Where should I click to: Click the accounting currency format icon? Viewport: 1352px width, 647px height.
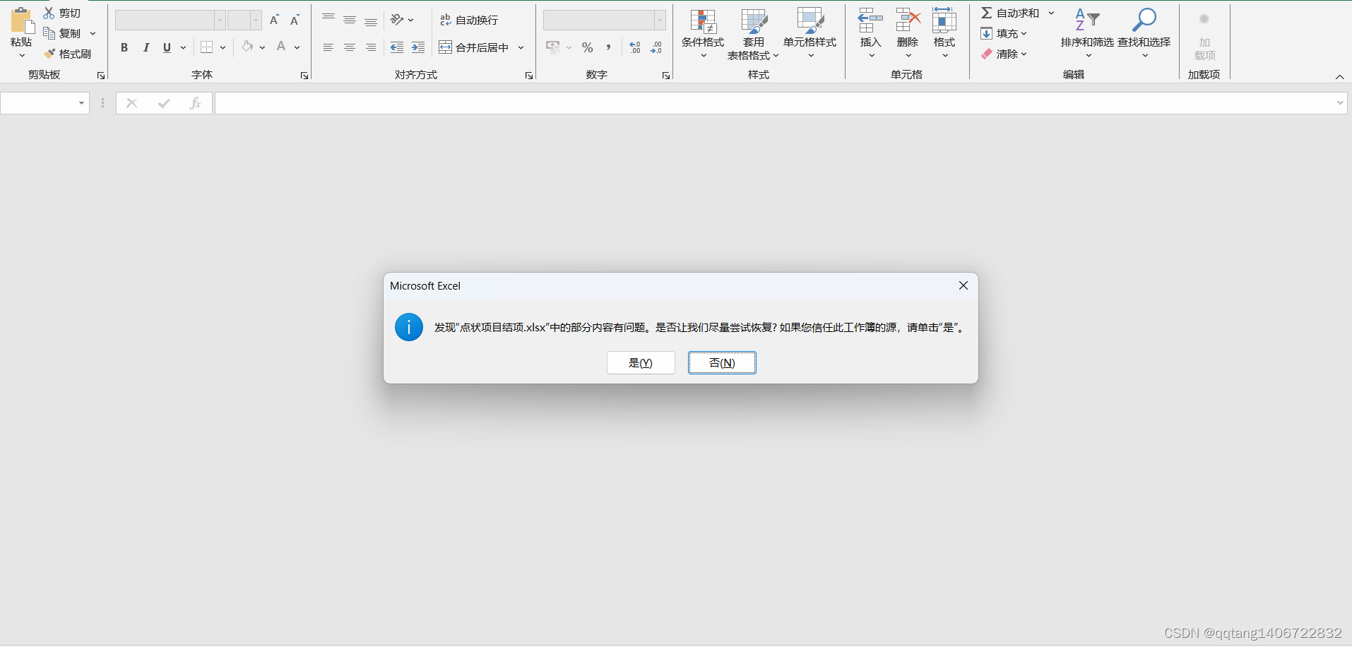[553, 47]
